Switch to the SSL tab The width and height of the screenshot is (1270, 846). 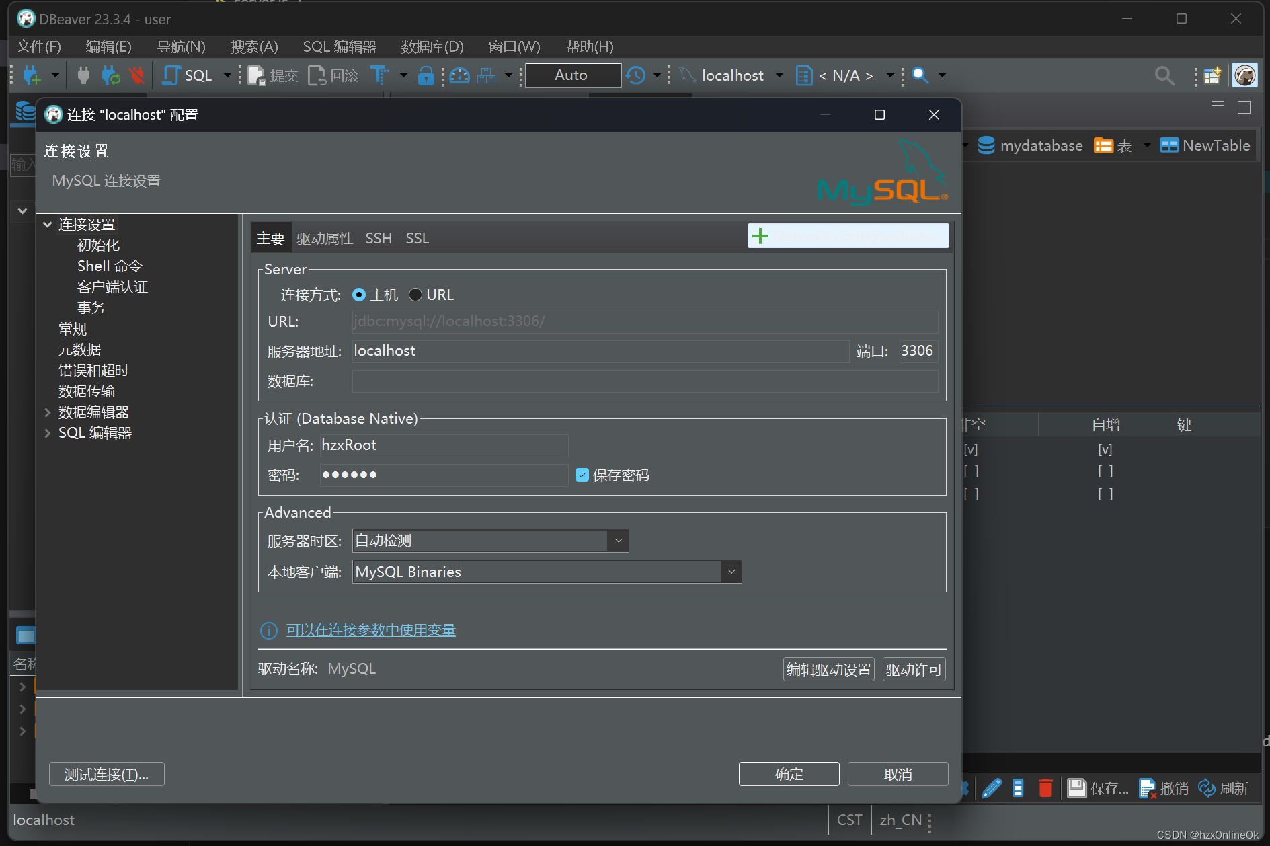417,239
